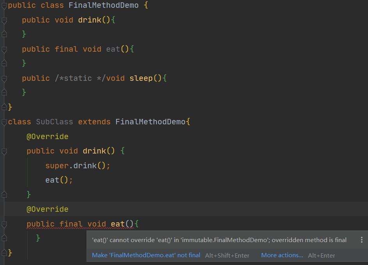Click the 'Alt+Enter' shortcut hint

(321, 255)
